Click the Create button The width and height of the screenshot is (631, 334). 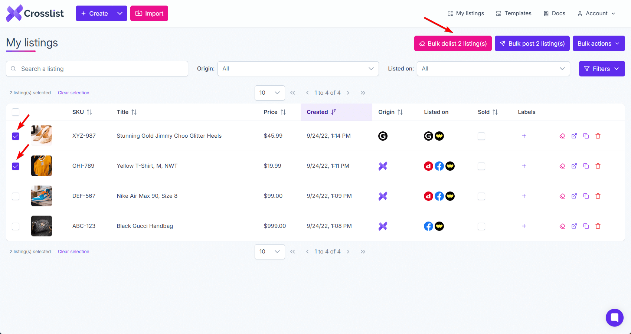coord(95,13)
